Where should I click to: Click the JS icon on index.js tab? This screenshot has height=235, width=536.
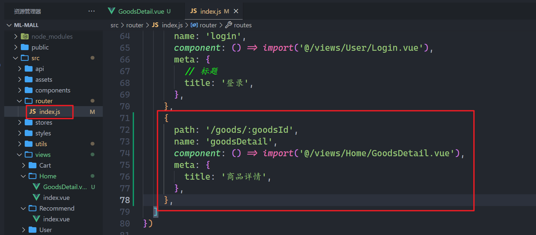[x=194, y=11]
